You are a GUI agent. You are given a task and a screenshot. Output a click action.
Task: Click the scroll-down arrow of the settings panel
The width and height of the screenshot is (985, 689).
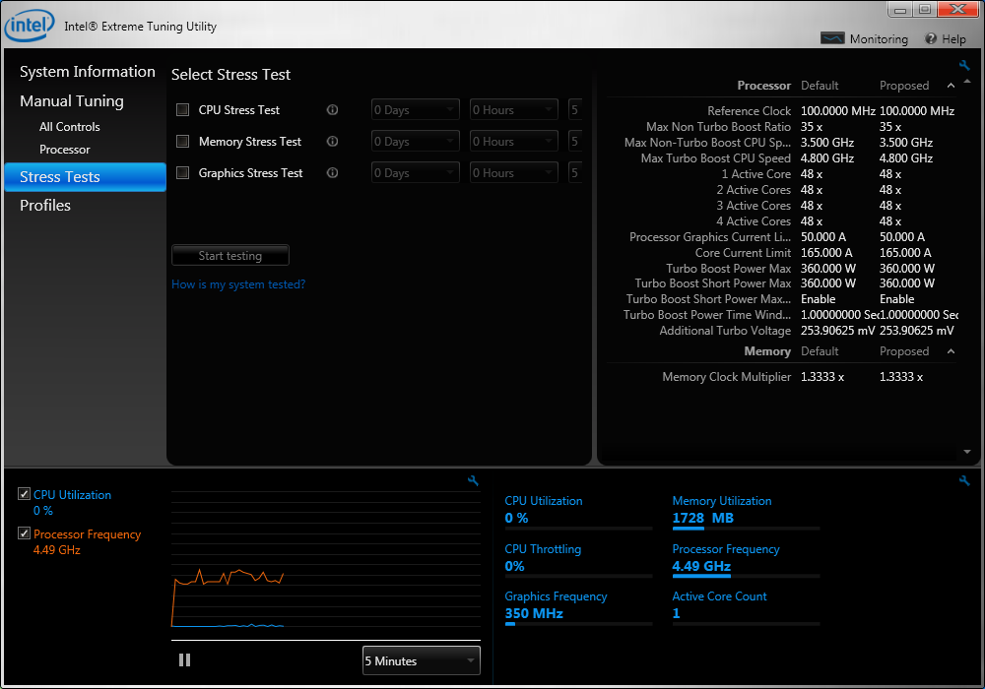tap(967, 452)
